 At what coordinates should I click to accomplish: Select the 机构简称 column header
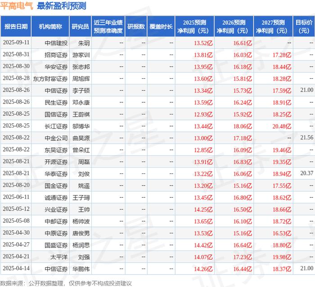[x=50, y=26]
